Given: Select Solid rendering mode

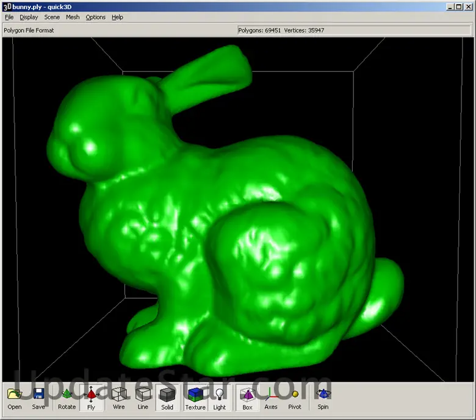Looking at the screenshot, I should 167,398.
